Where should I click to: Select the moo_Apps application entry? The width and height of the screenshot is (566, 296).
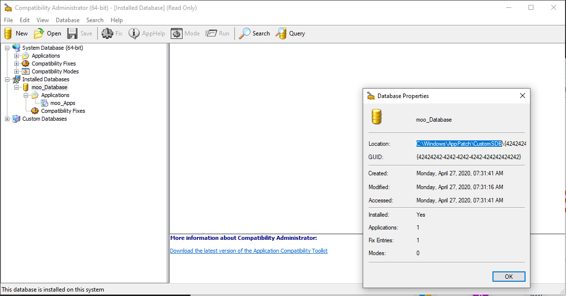click(63, 103)
